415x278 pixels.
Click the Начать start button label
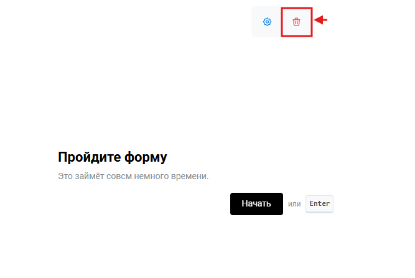click(x=256, y=203)
